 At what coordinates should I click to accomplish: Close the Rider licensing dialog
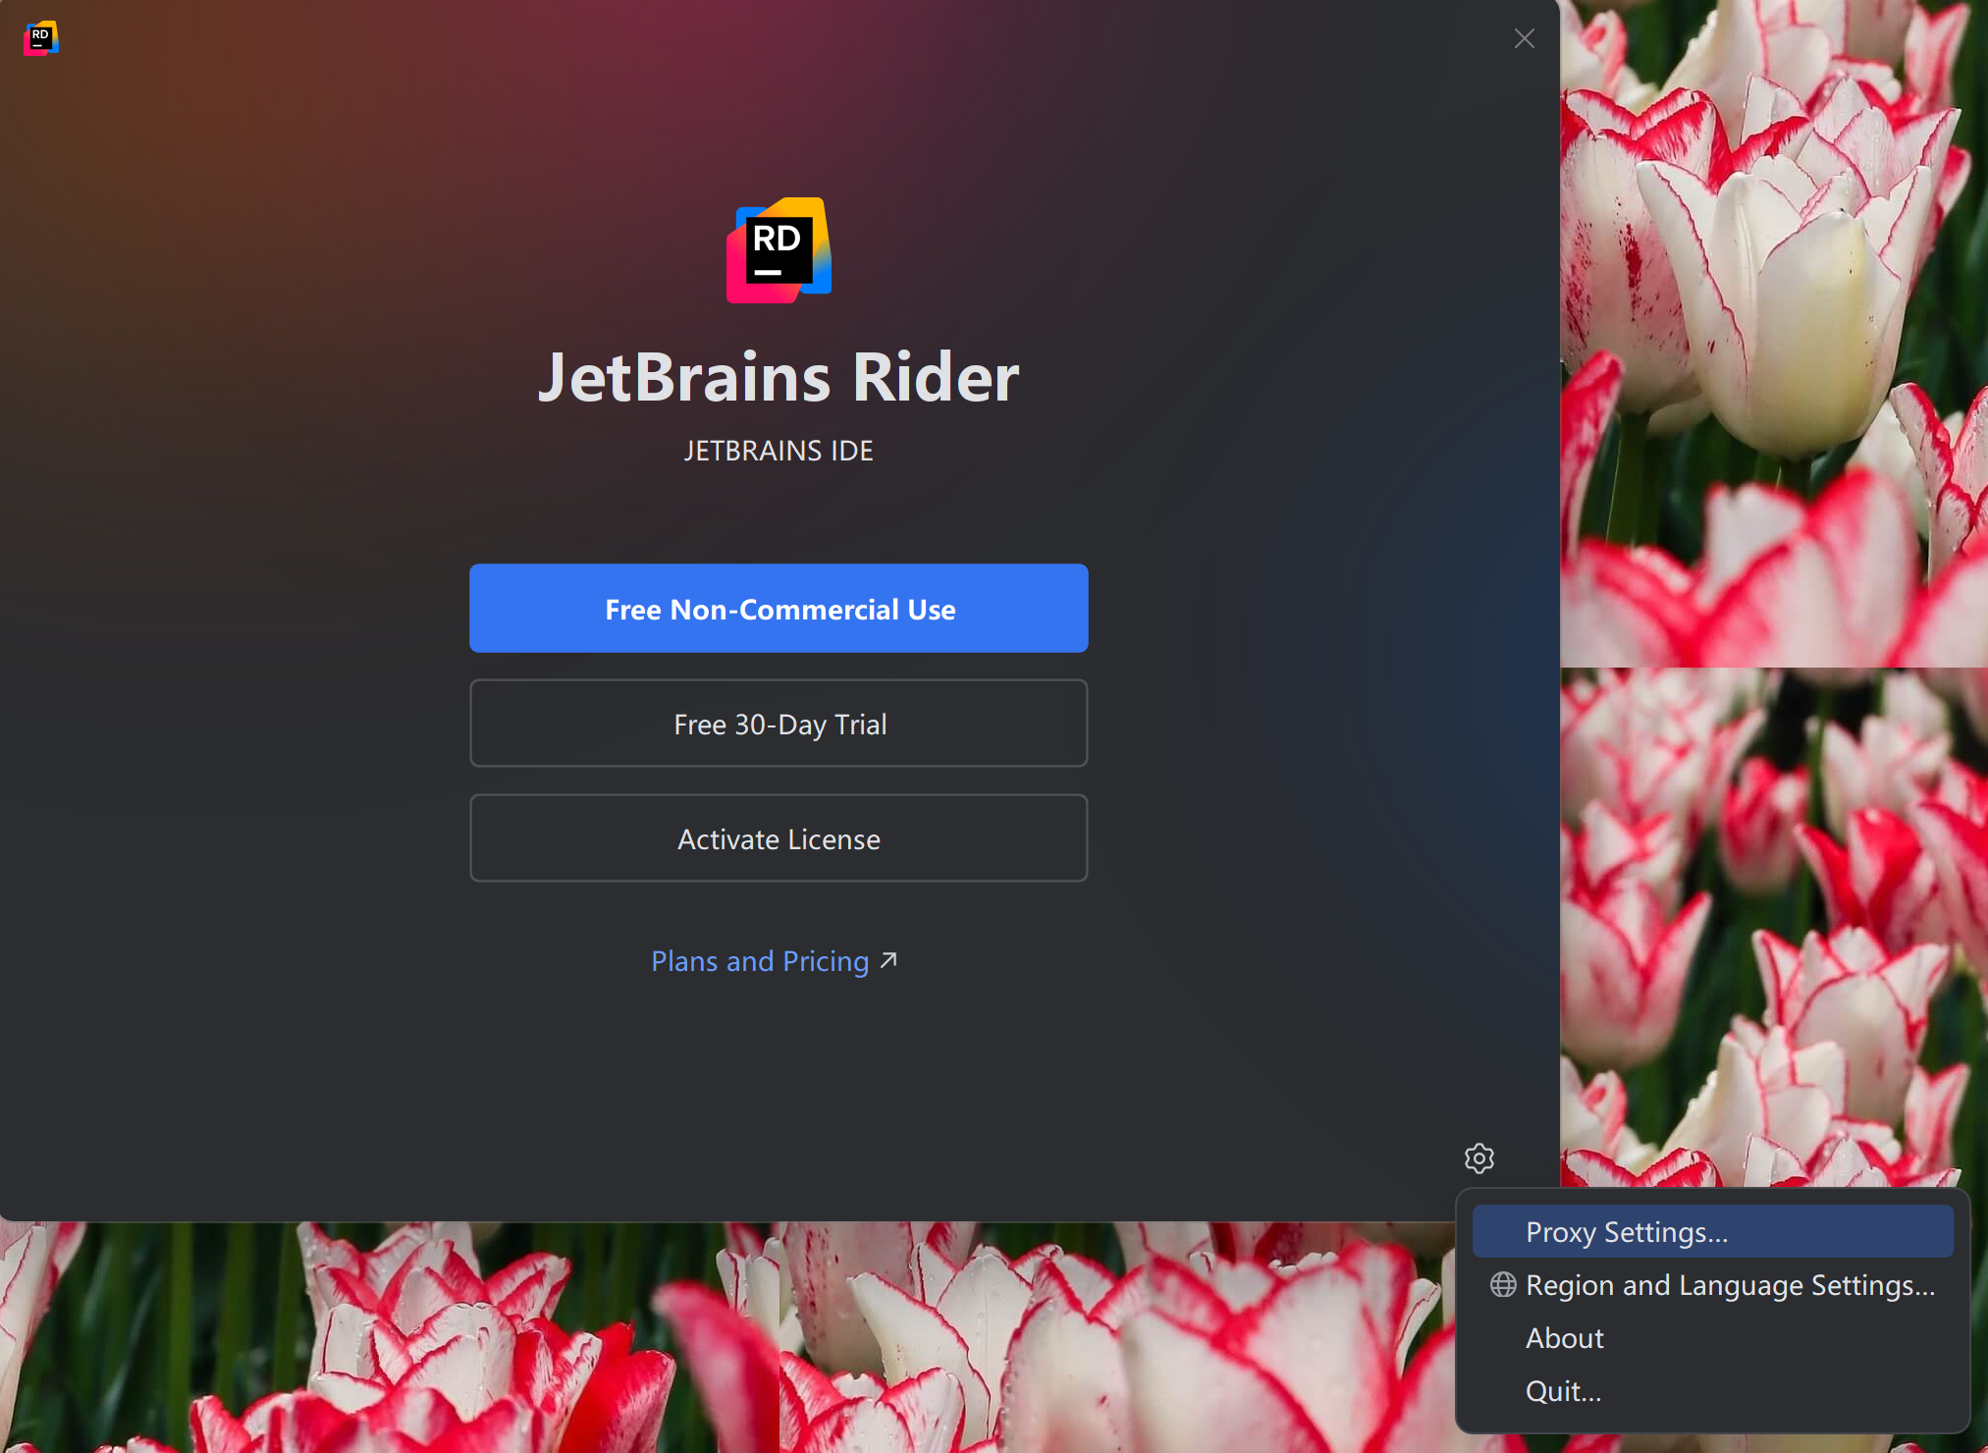tap(1524, 38)
